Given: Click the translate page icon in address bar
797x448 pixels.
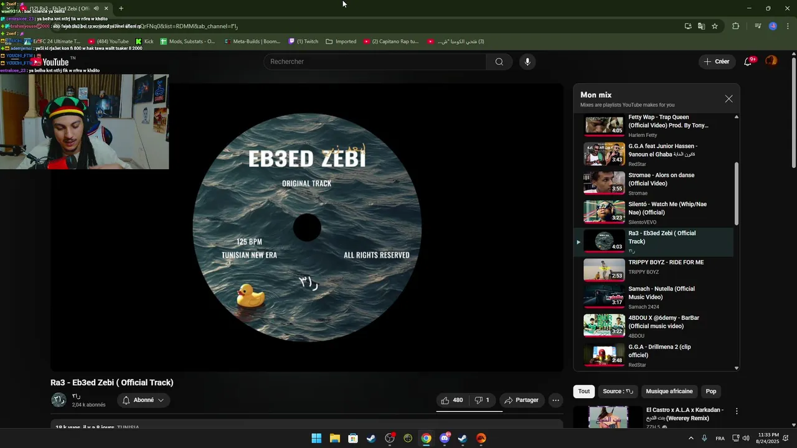Looking at the screenshot, I should (x=701, y=26).
